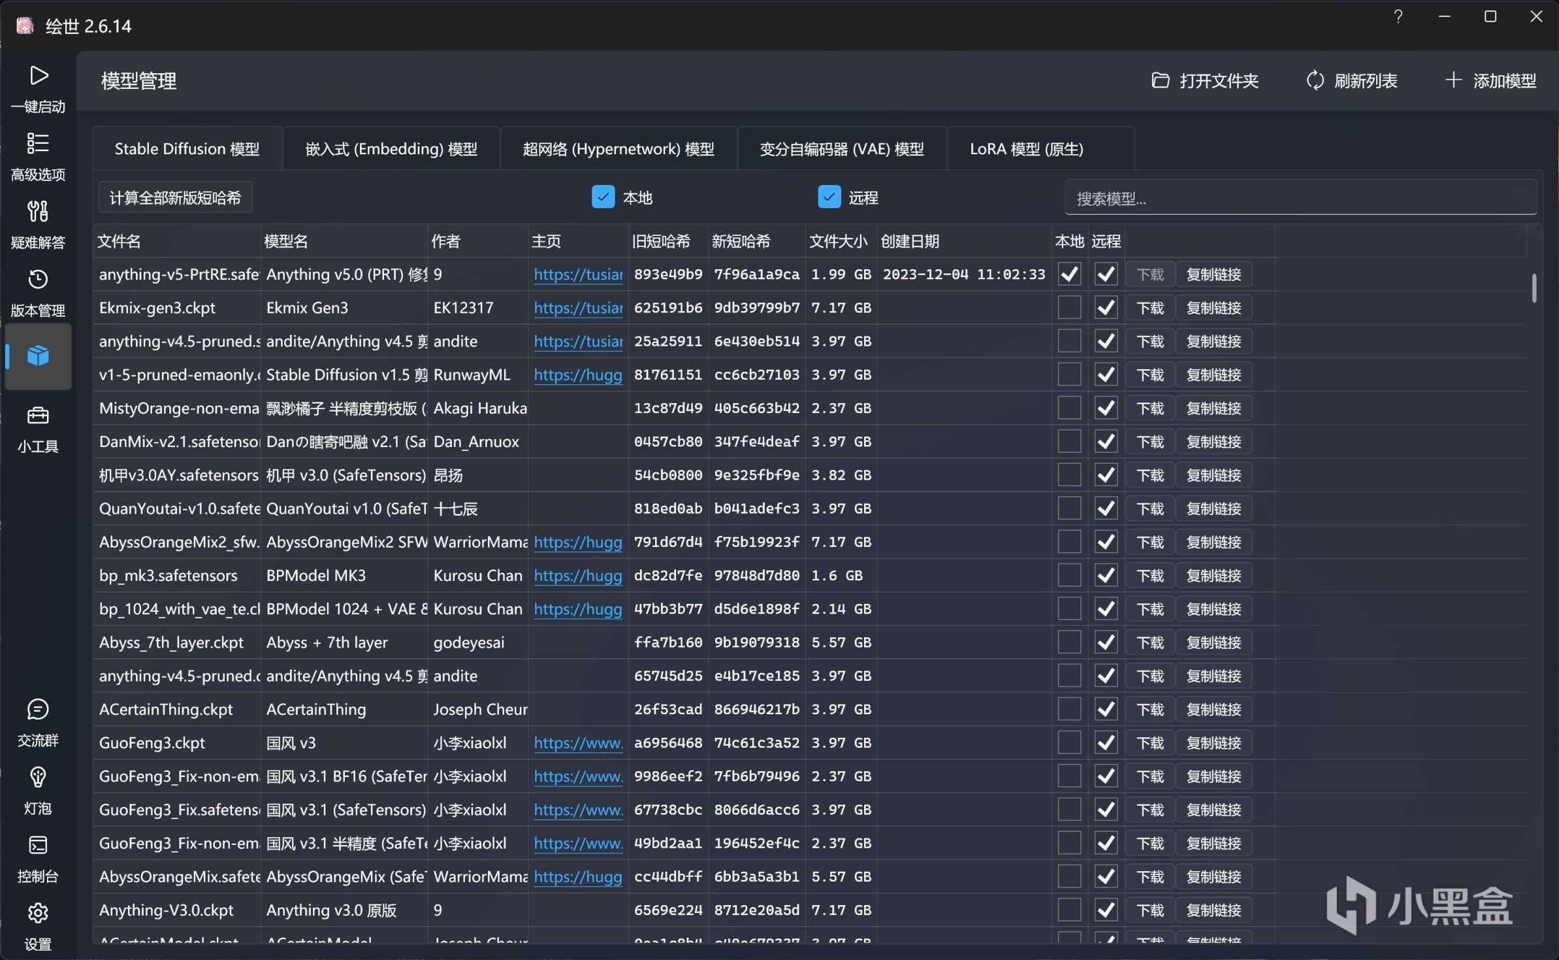This screenshot has height=960, width=1559.
Task: Open the 疑难解答 troubleshooting icon
Action: click(x=38, y=212)
